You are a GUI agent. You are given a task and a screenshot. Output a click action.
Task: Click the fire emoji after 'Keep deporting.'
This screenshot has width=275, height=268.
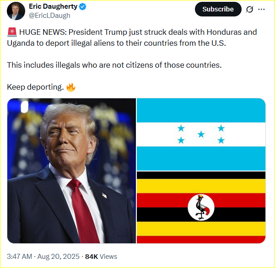(71, 87)
